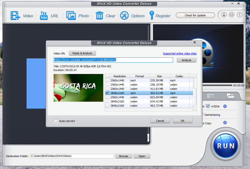
Task: Tick the 235.59 MB mp4 row checkbox
Action: pos(107,80)
